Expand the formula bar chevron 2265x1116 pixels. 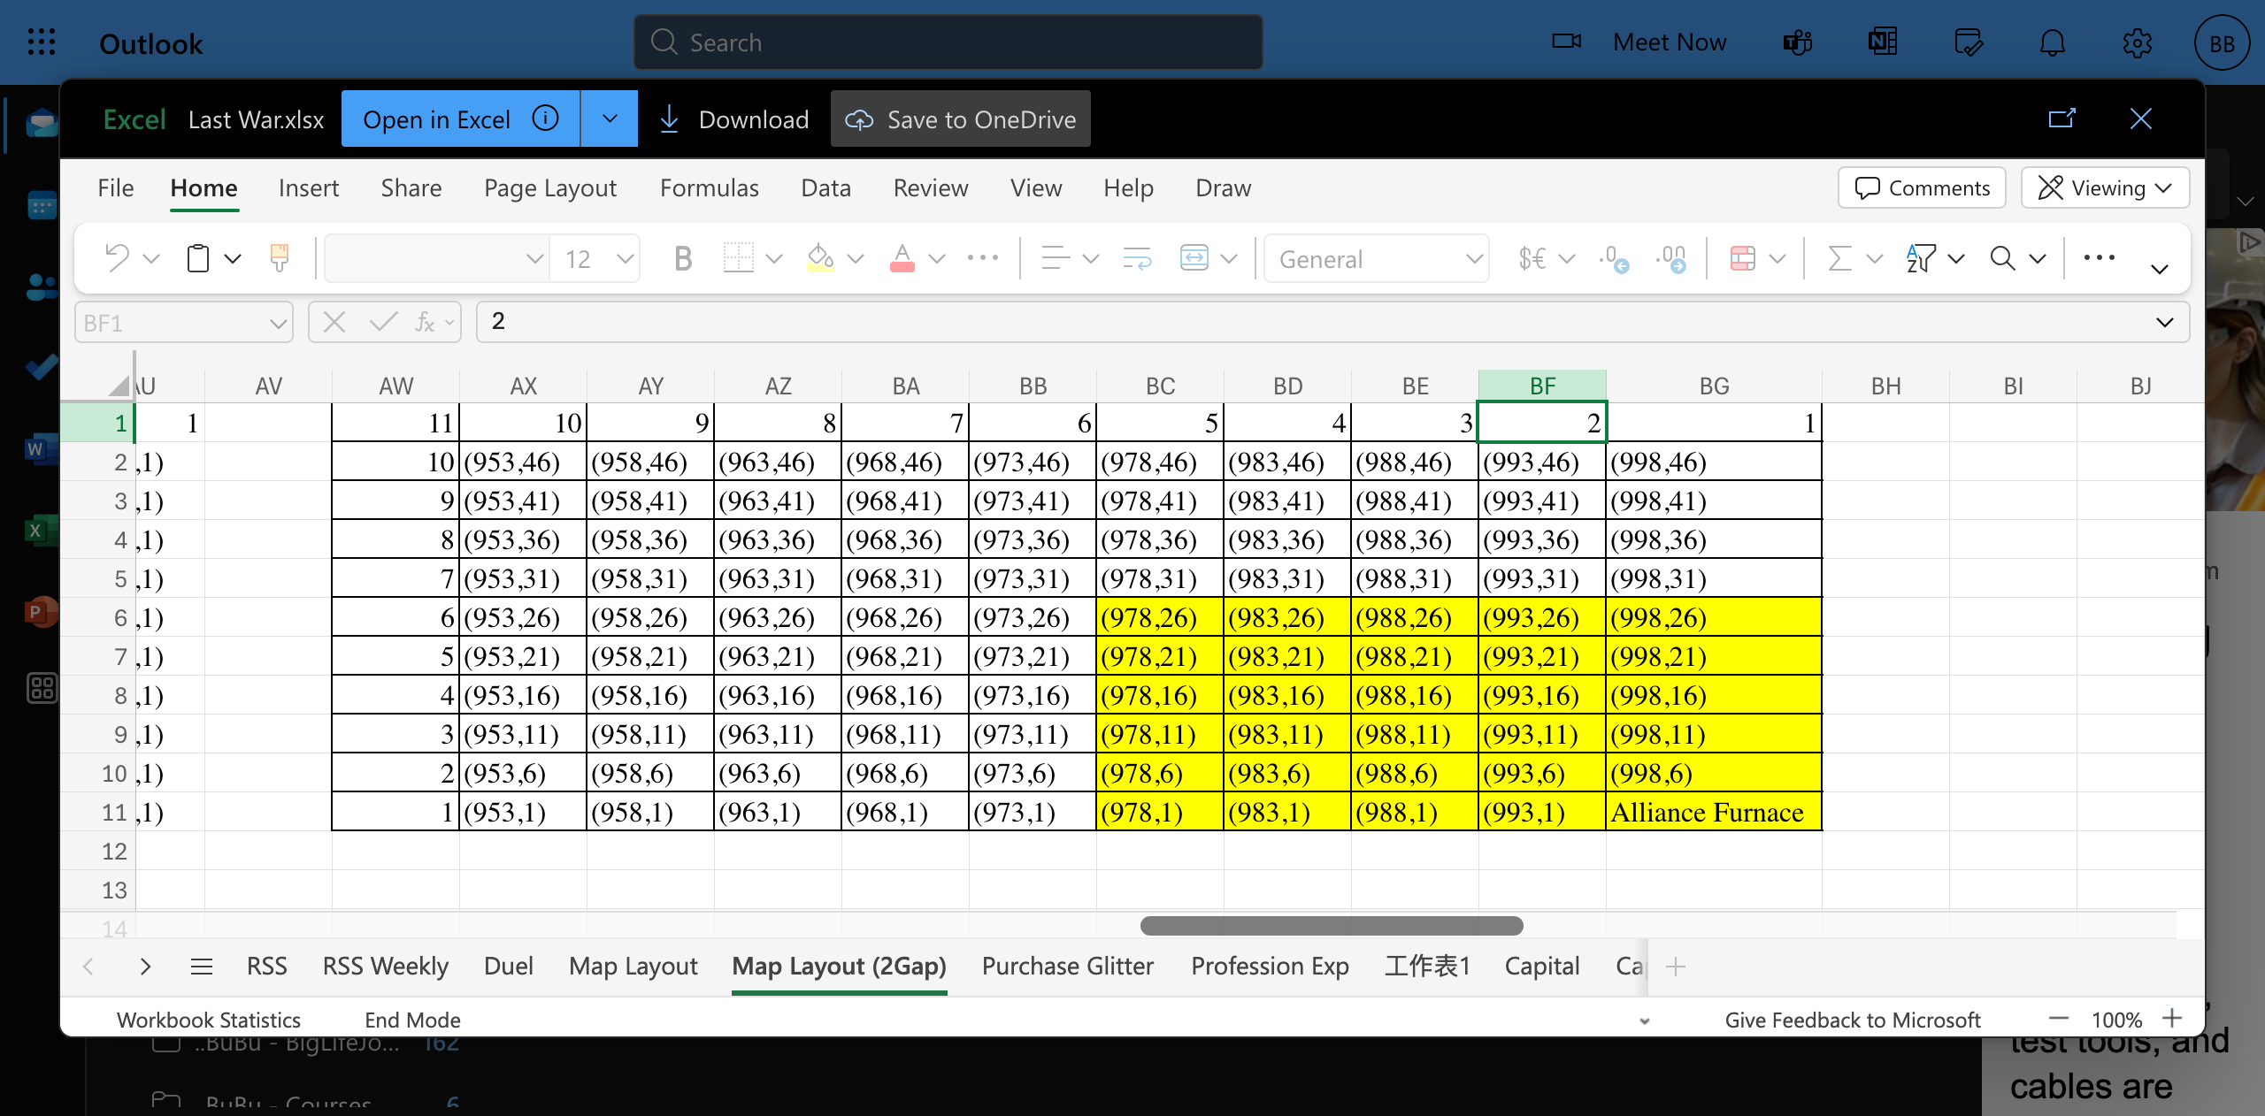tap(2165, 322)
